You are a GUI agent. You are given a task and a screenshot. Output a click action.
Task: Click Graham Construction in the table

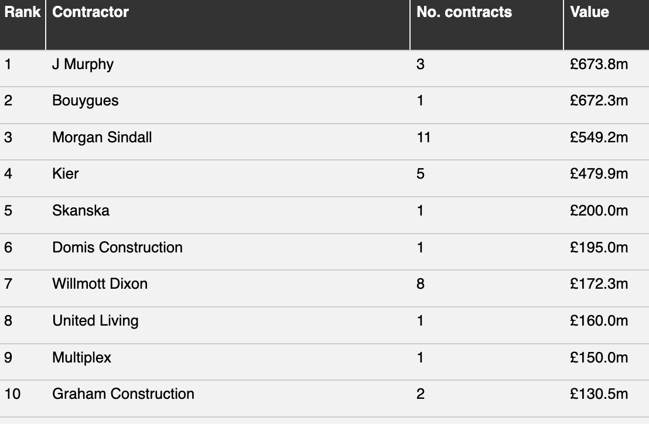click(123, 394)
